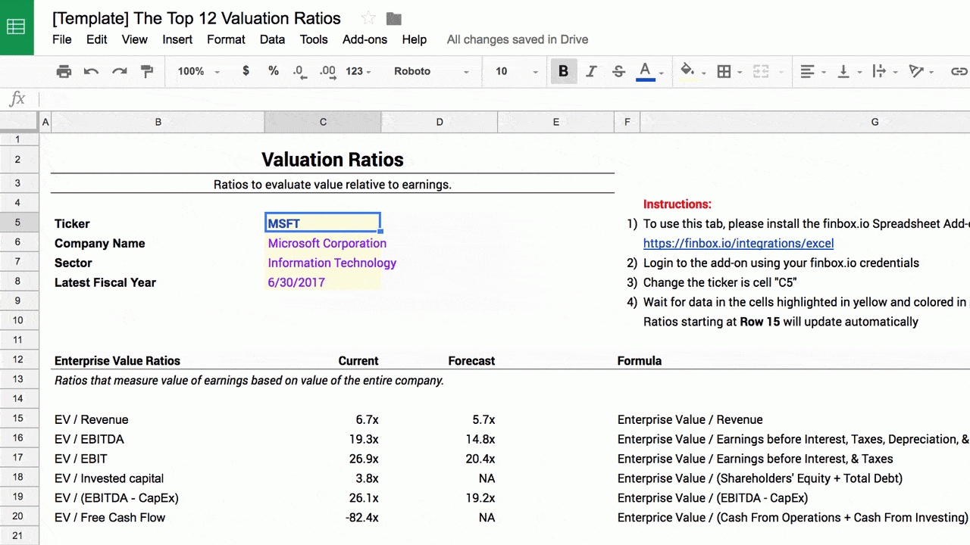Screen dimensions: 970x545
Task: Select row 15 header
Action: click(19, 419)
